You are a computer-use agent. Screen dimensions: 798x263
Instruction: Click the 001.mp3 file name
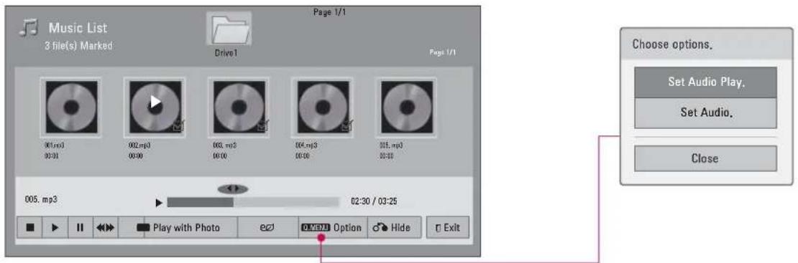(54, 145)
